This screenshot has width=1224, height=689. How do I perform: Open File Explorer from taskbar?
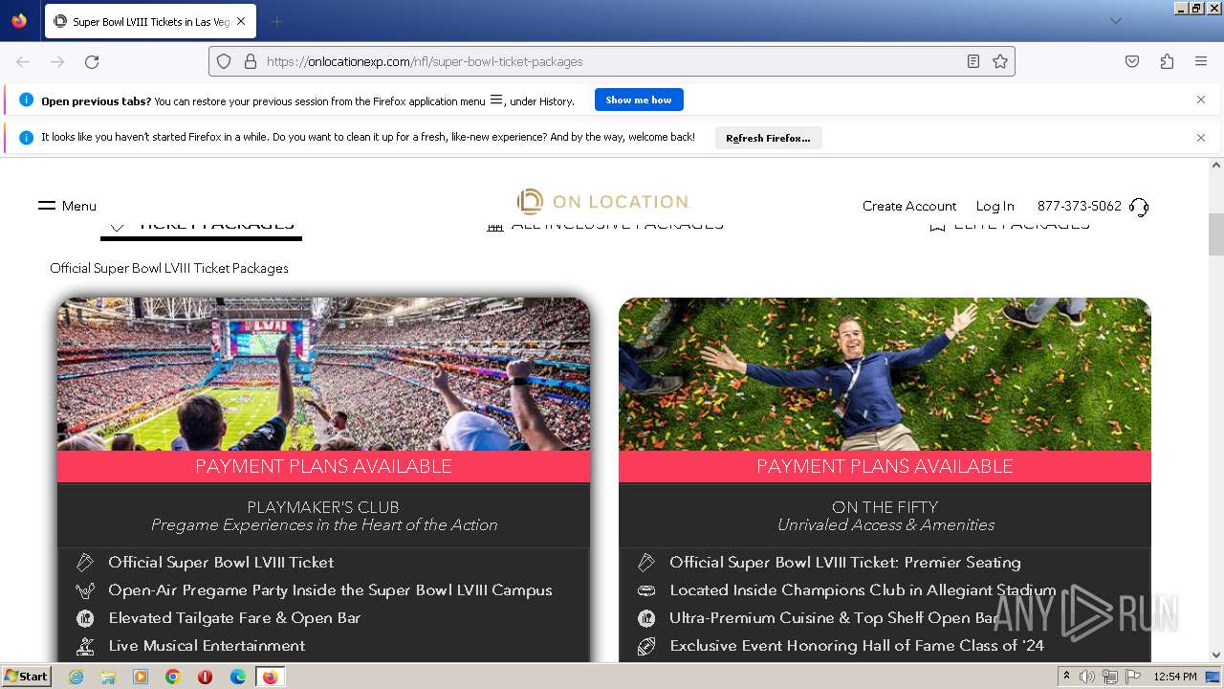pos(108,677)
